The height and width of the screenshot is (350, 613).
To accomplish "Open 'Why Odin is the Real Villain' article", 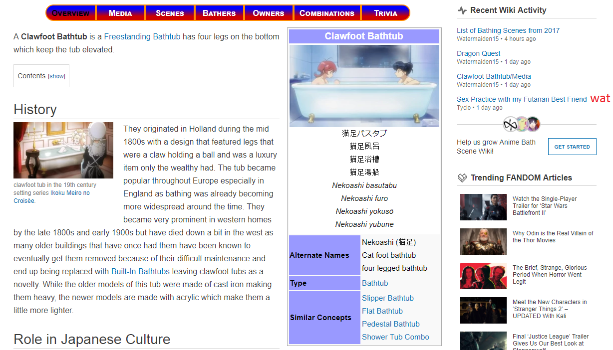I will 553,236.
